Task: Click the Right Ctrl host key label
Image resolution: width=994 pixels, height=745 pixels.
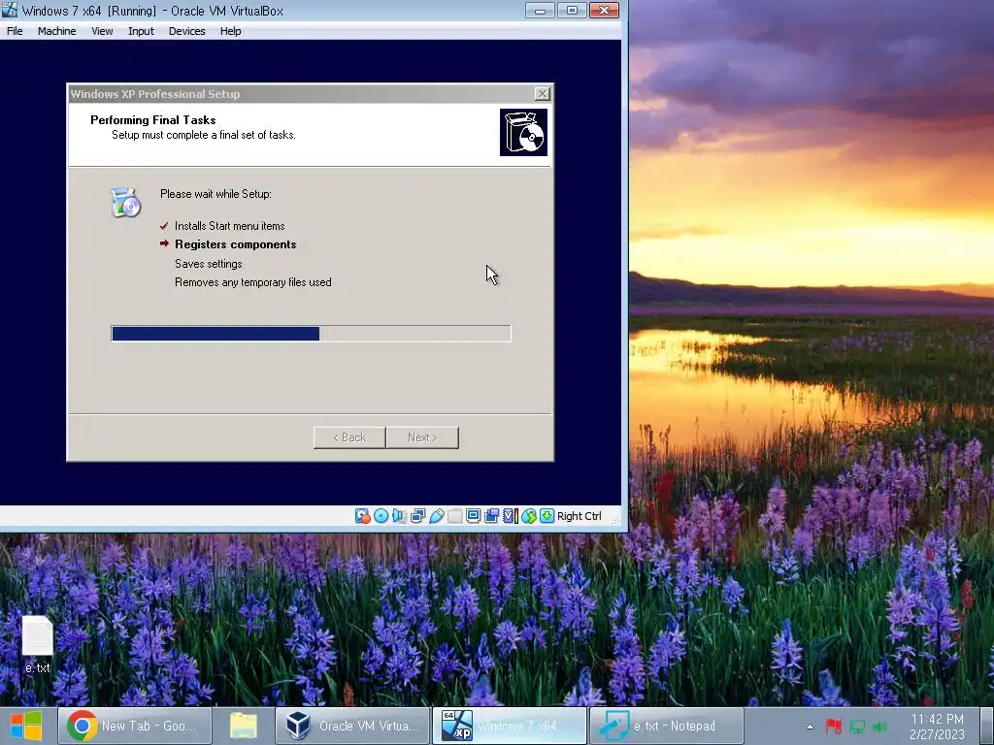Action: (580, 516)
